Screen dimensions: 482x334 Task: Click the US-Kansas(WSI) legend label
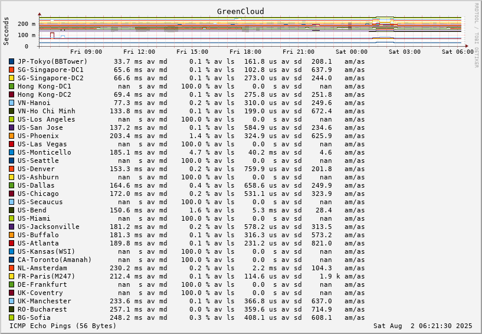[x=47, y=251]
